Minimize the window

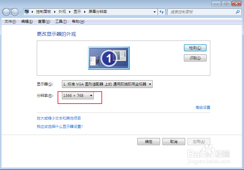point(216,4)
